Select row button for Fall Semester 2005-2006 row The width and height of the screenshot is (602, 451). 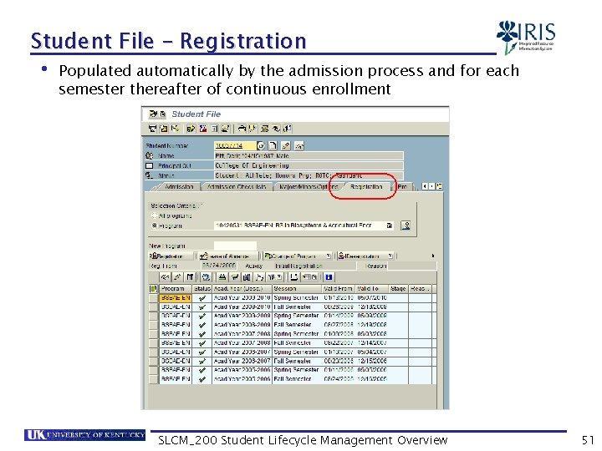click(153, 379)
